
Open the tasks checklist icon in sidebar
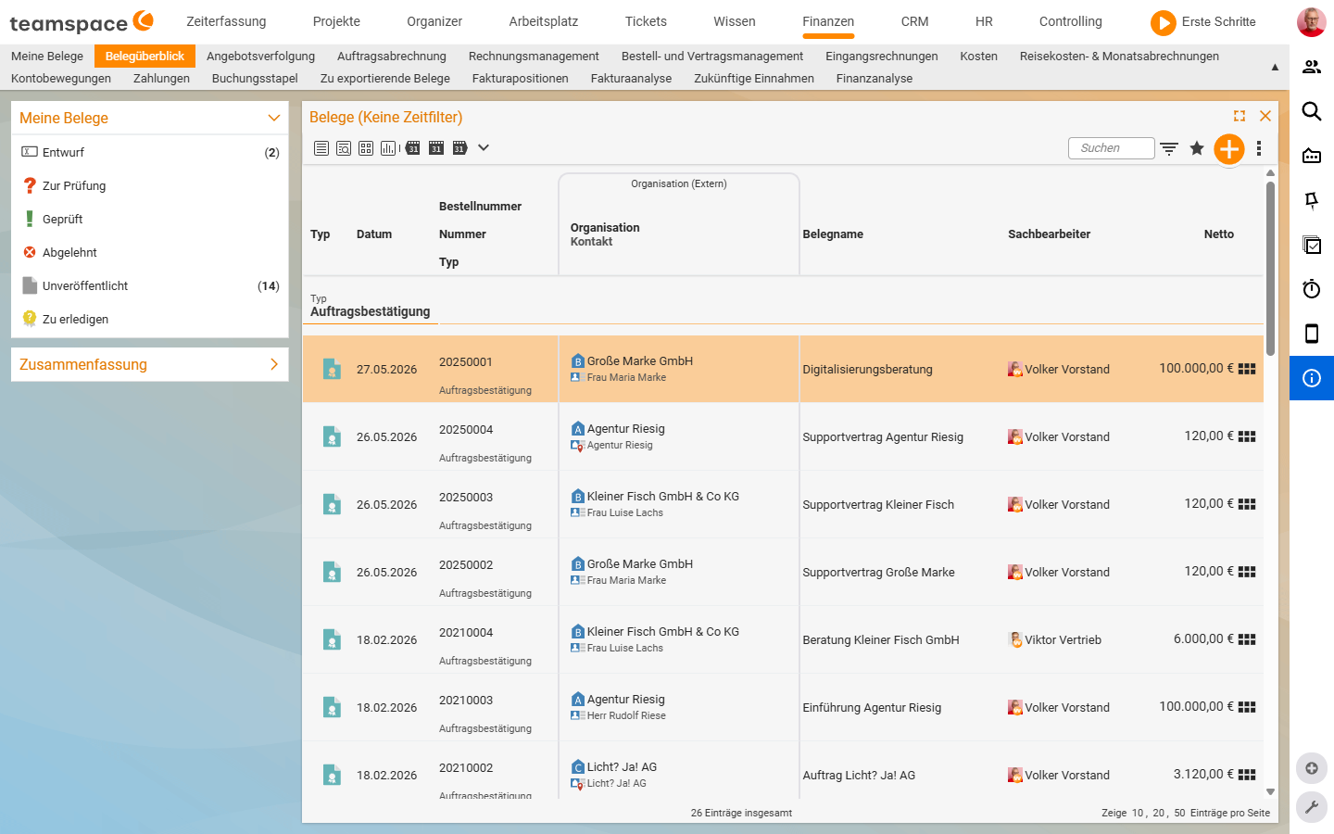pyautogui.click(x=1312, y=245)
